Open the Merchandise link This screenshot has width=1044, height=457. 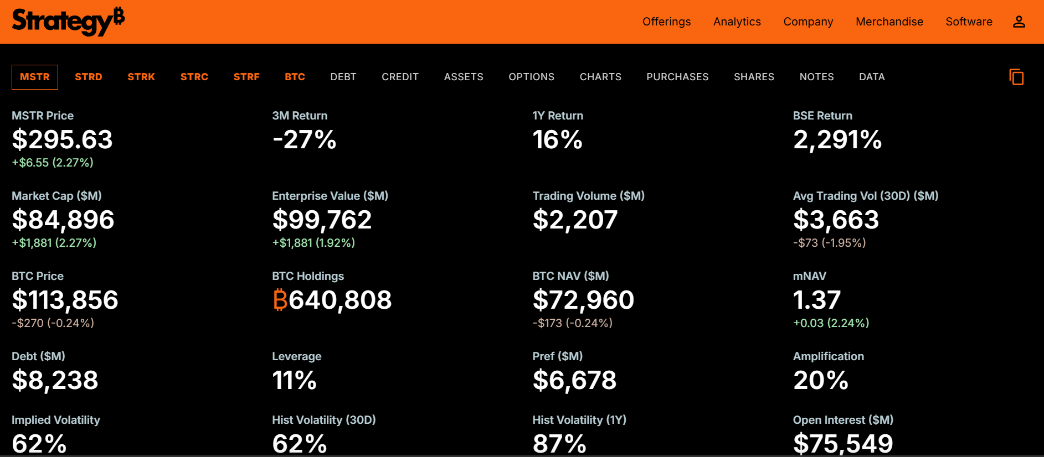(x=889, y=22)
